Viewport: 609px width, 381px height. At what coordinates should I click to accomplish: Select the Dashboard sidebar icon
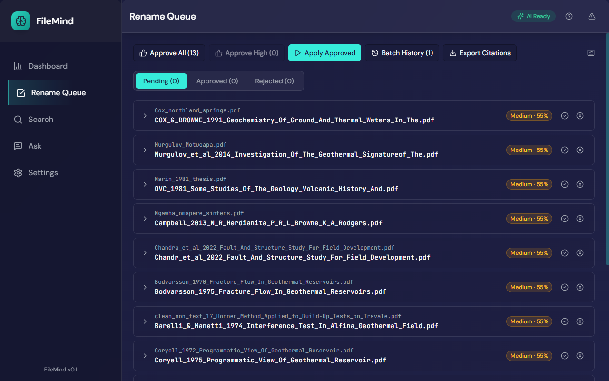click(18, 66)
